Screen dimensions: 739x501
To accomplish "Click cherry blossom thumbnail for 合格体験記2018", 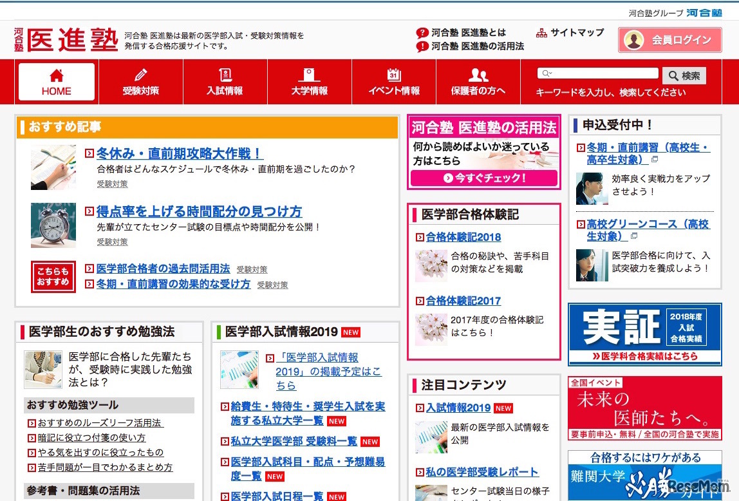I will (x=431, y=266).
